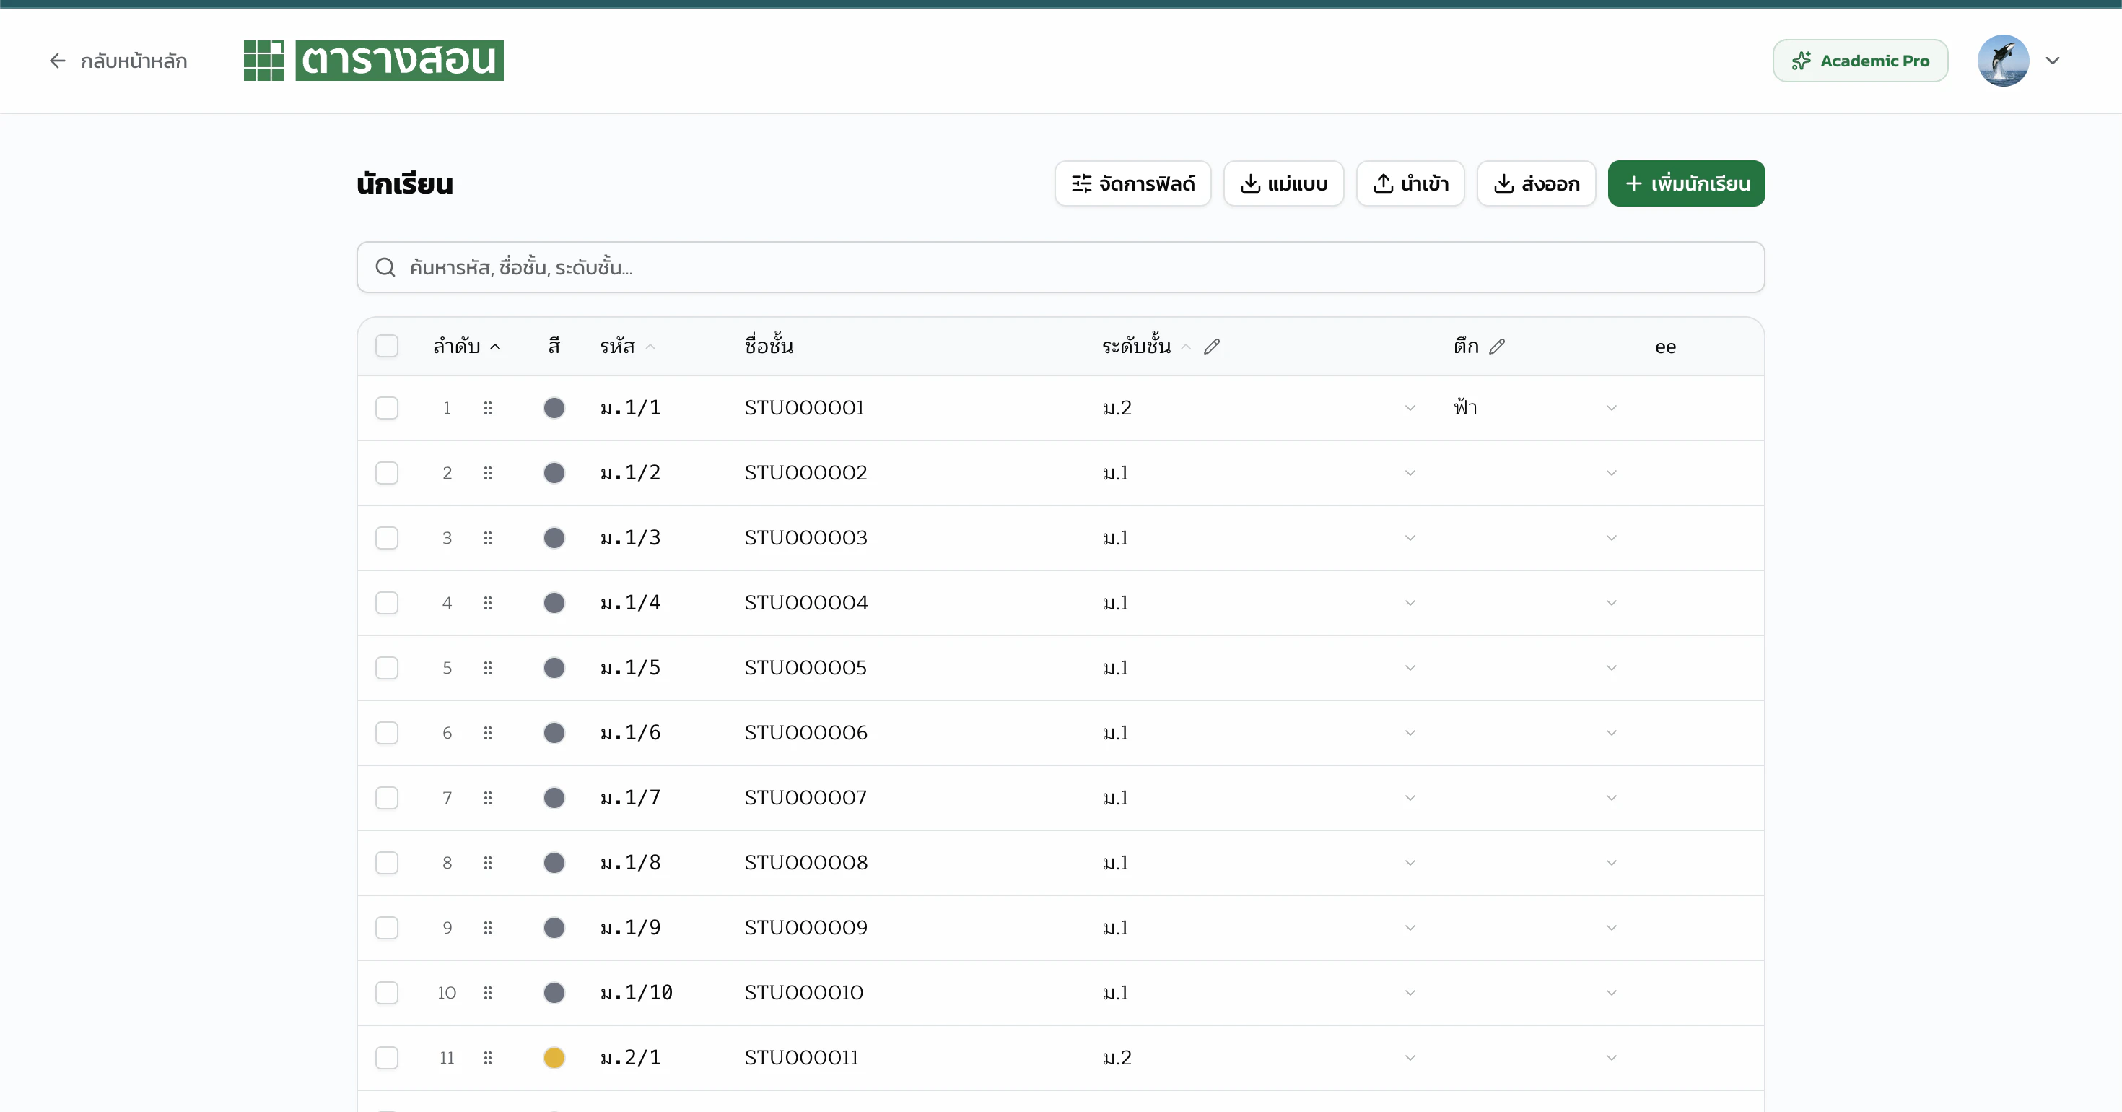
Task: Click the drag handle on row 1
Action: pos(488,408)
